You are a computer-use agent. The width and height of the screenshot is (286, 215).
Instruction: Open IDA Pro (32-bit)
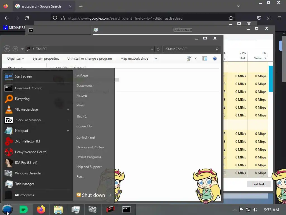click(x=37, y=162)
